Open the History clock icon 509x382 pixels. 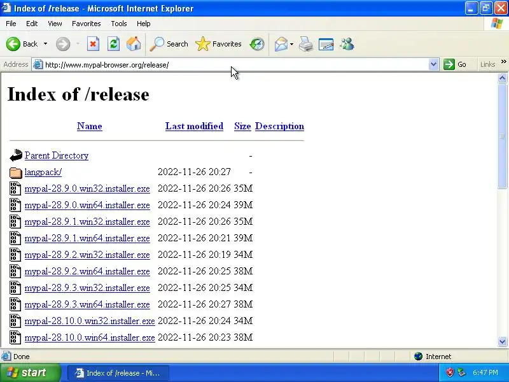(x=257, y=44)
